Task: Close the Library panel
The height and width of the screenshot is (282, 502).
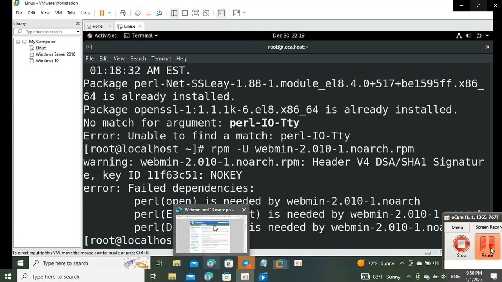Action: coord(78,23)
